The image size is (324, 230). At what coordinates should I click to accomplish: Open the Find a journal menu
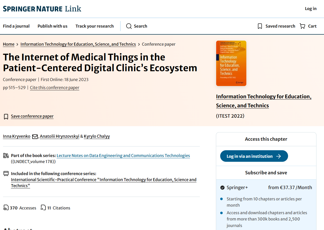pyautogui.click(x=16, y=26)
